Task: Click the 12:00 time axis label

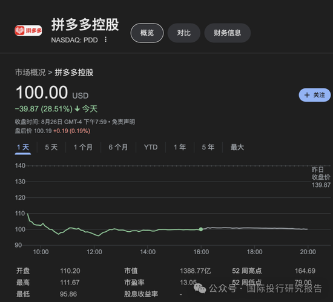Action: point(94,252)
